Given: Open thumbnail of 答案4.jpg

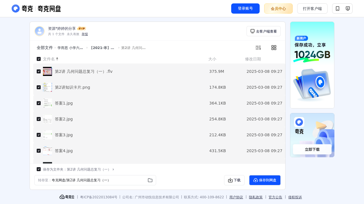Looking at the screenshot, I should (47, 151).
